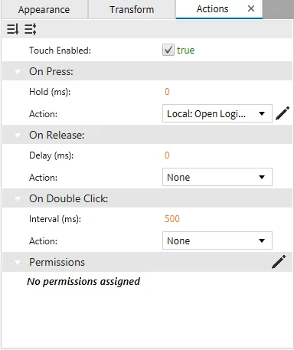The width and height of the screenshot is (294, 350).
Task: Open the On Release Action dropdown
Action: (x=217, y=177)
